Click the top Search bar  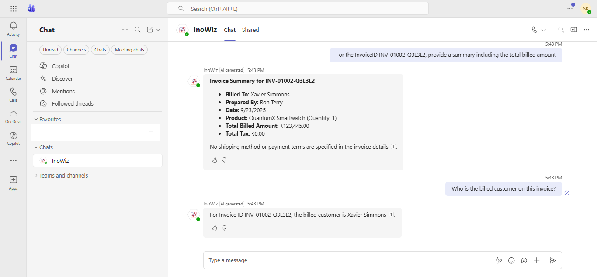point(298,9)
